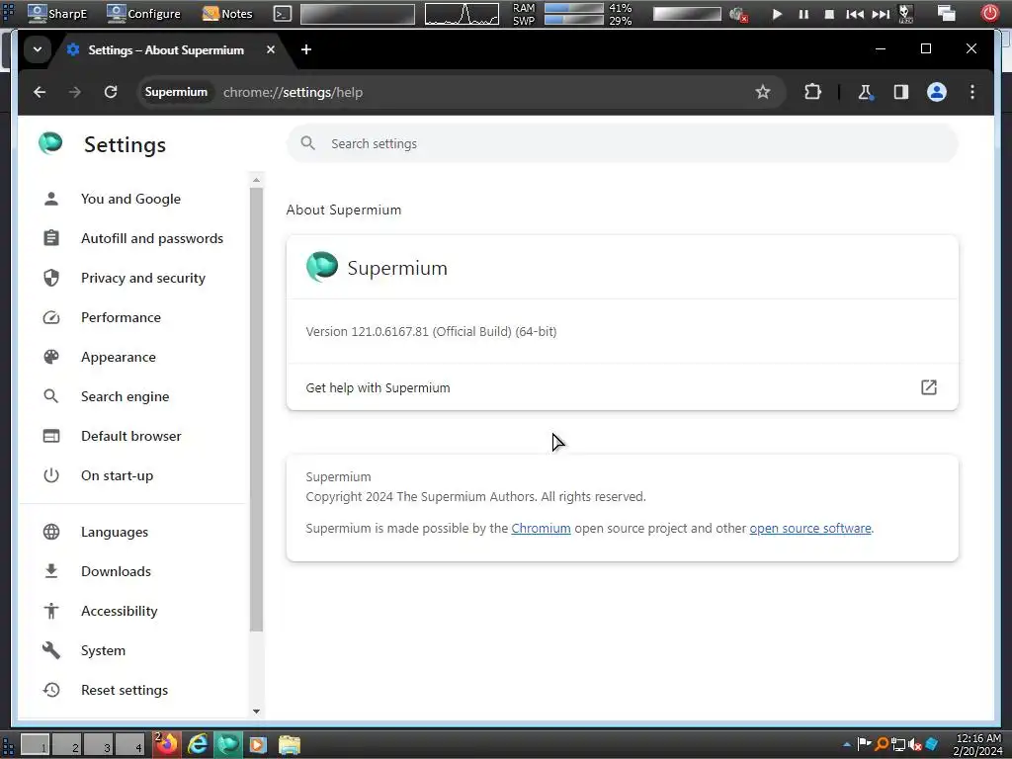Open the profile avatar menu
The height and width of the screenshot is (759, 1012).
coord(937,92)
